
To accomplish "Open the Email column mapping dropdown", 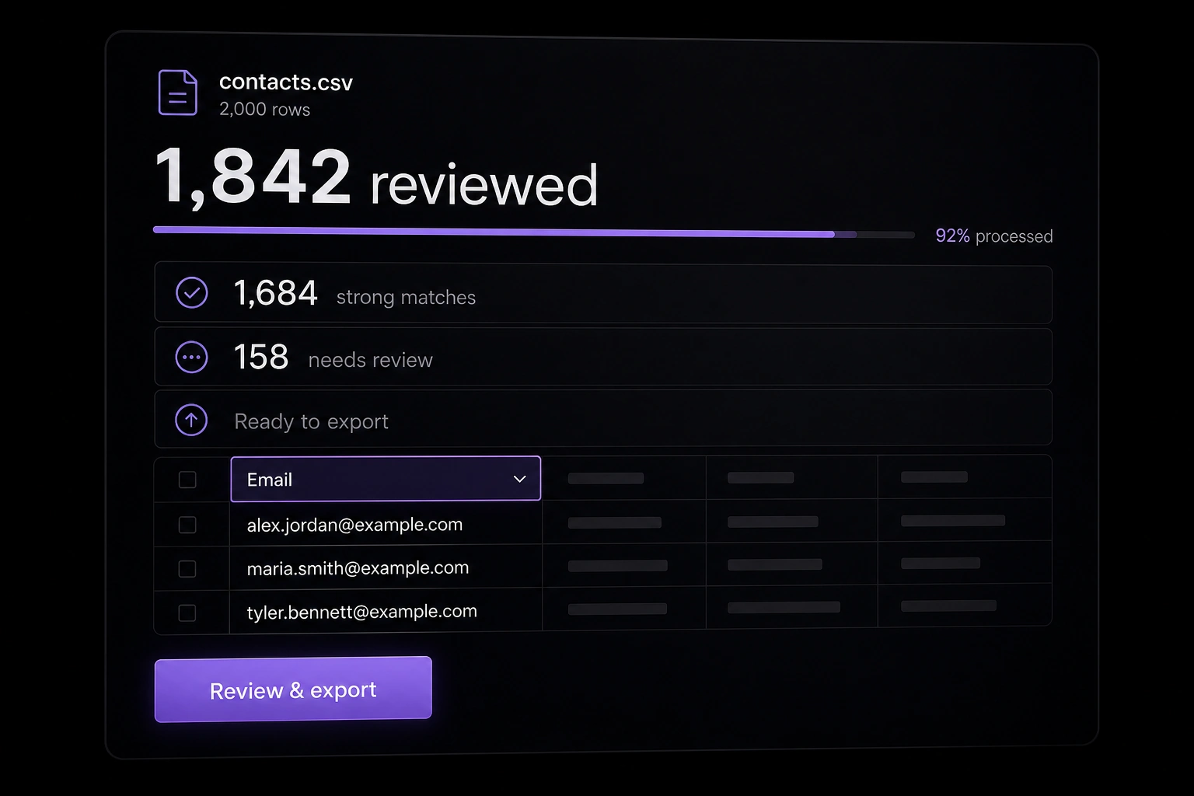I will [x=386, y=479].
